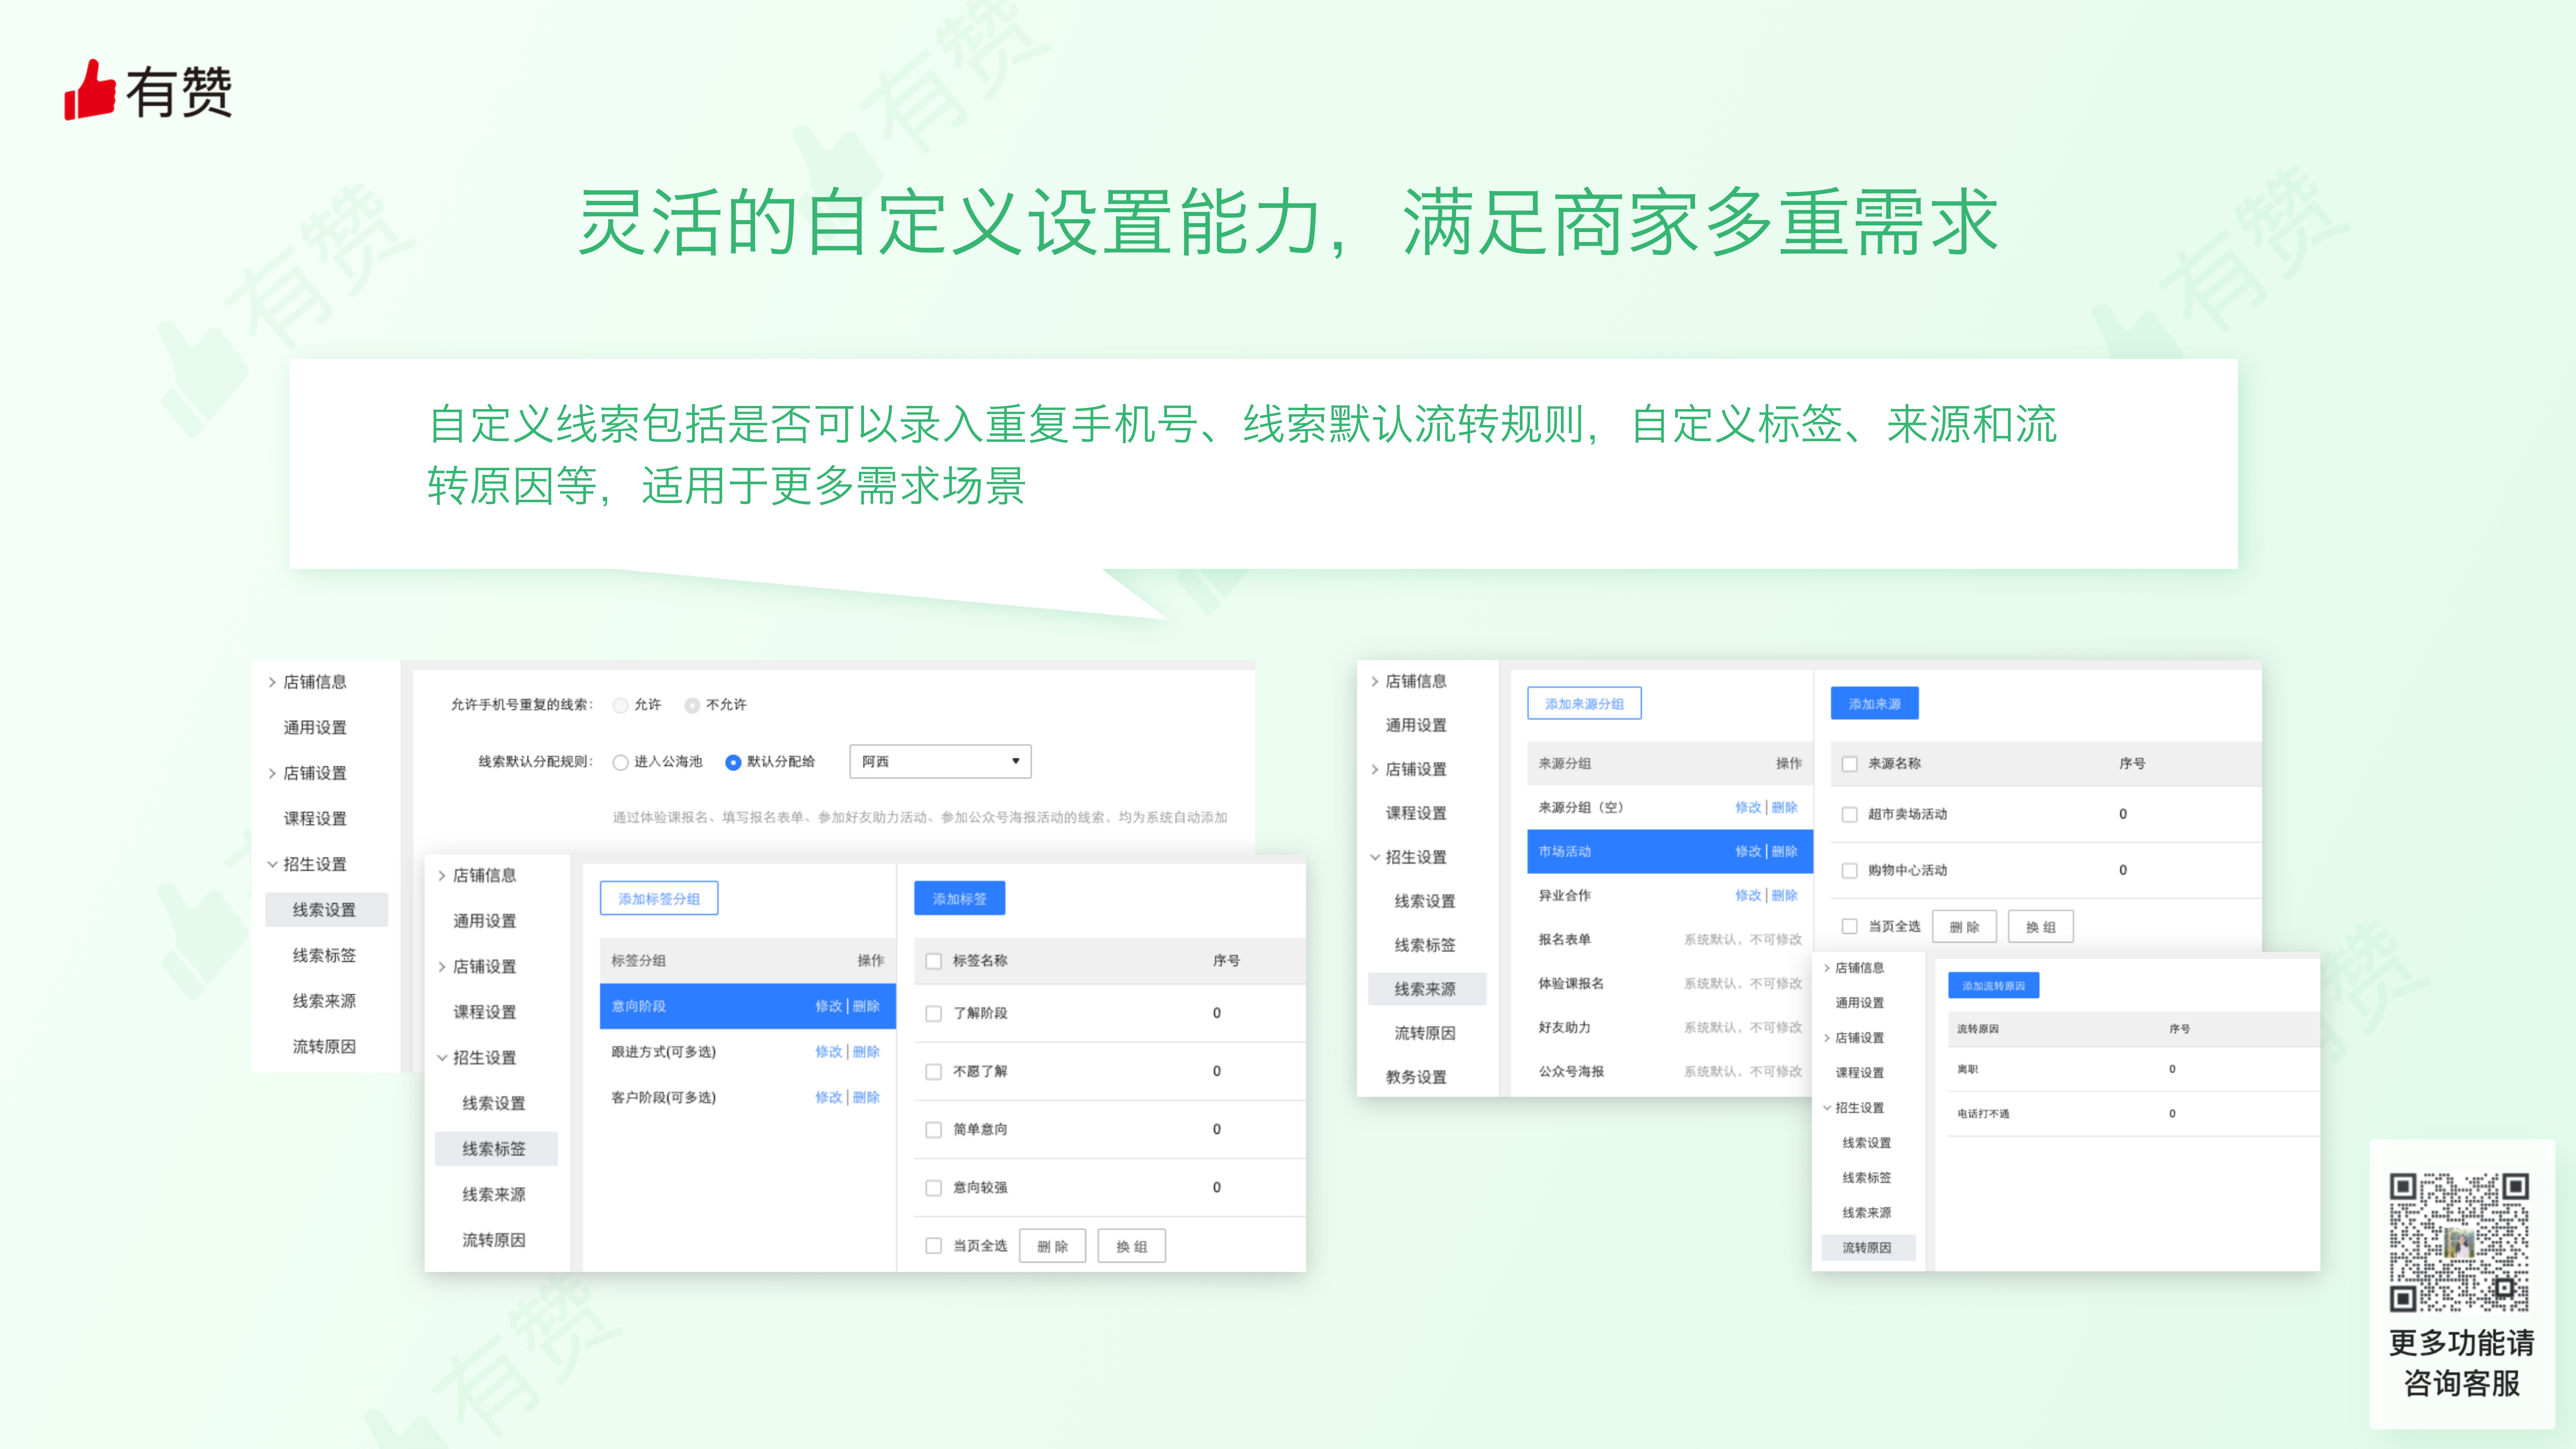Click 修改 on the 意向阶段 tag group
2576x1449 pixels.
tap(828, 1006)
